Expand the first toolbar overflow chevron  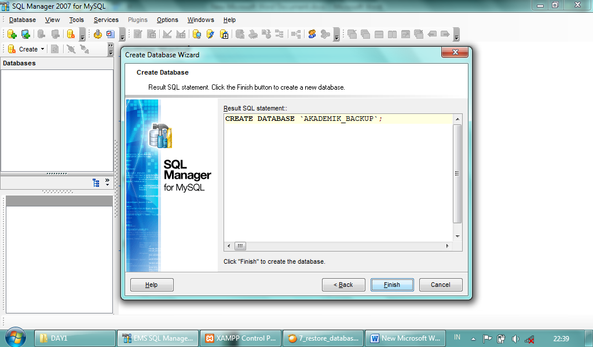click(x=82, y=35)
